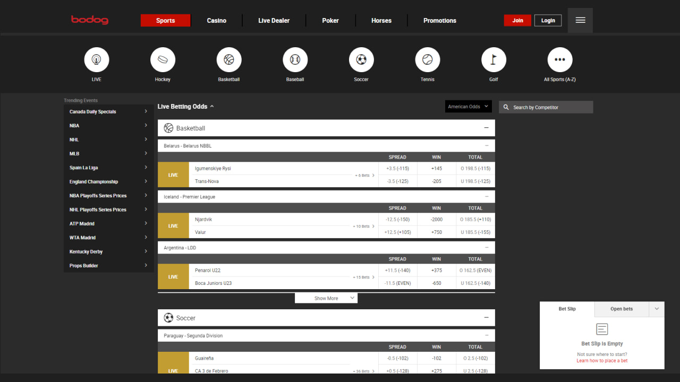Click the basketball icon in Basketball header

pos(168,128)
